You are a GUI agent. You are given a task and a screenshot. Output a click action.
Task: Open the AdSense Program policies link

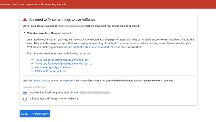coord(51,71)
